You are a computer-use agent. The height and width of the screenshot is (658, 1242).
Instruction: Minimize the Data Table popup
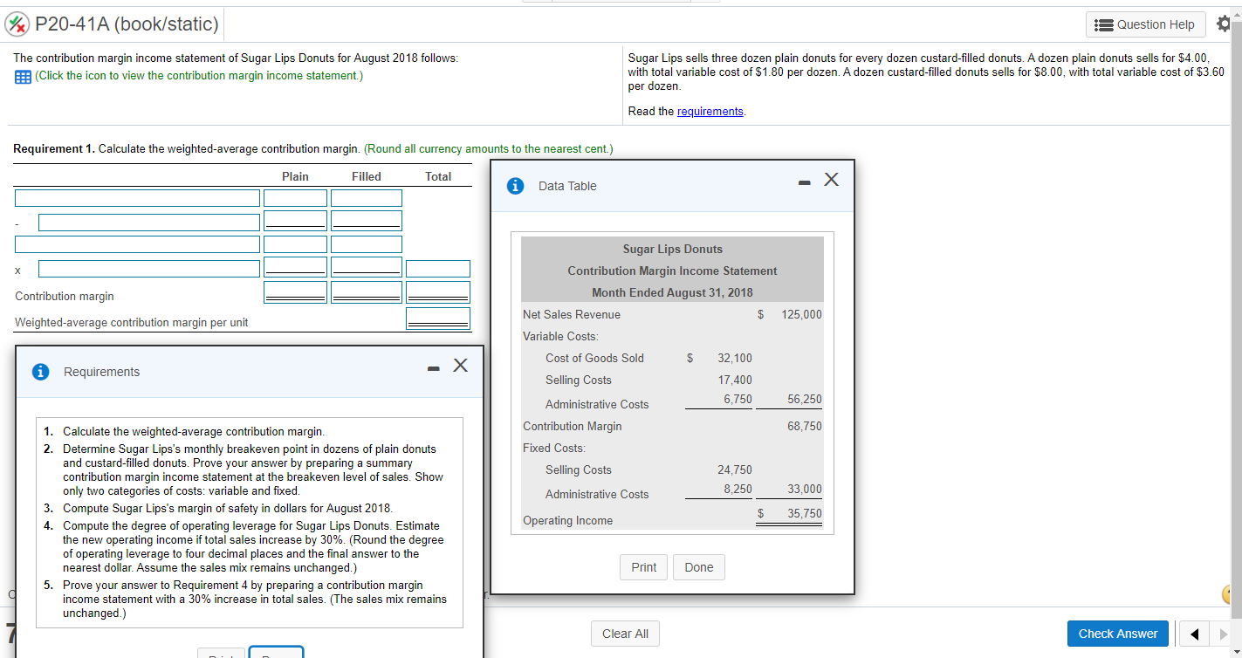point(803,182)
